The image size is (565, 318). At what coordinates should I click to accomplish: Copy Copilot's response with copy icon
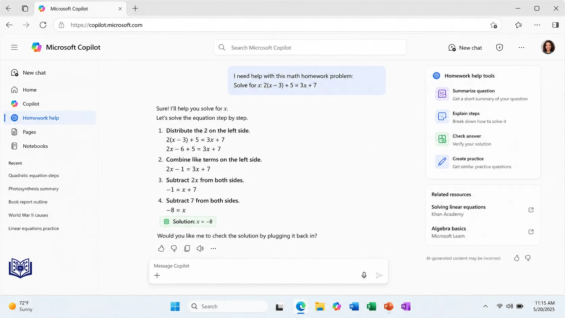pyautogui.click(x=187, y=248)
